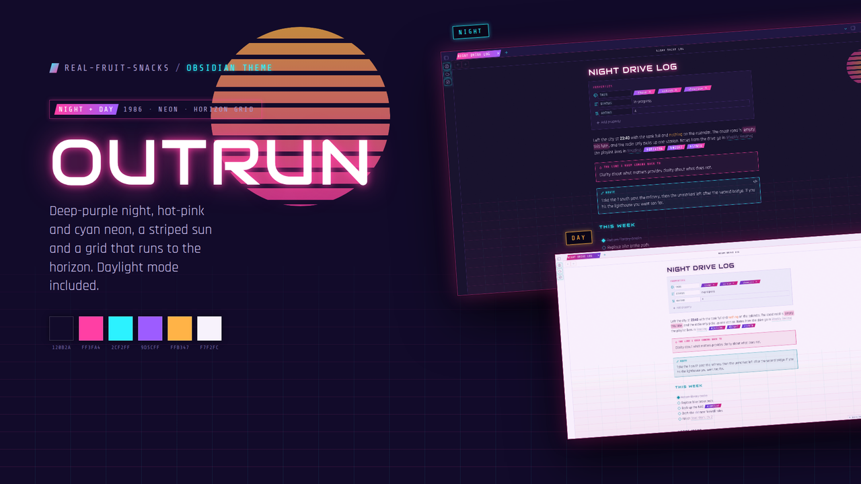Click middle ribbon icon in night window
861x484 pixels.
pyautogui.click(x=447, y=74)
